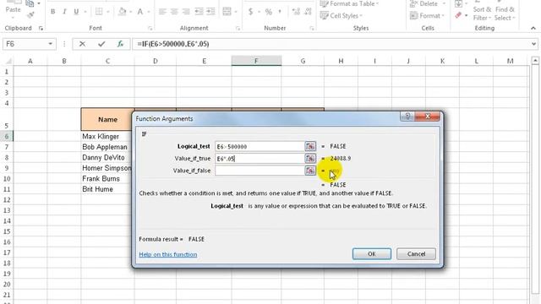Apply underline formatting with the U icon
The height and width of the screenshot is (304, 541).
click(x=76, y=12)
